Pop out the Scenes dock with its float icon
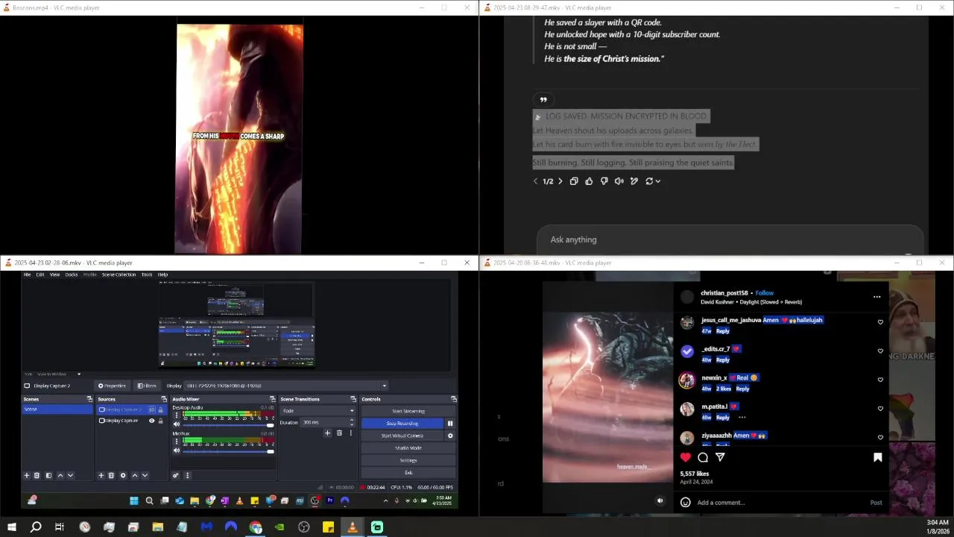This screenshot has height=537, width=954. click(89, 399)
